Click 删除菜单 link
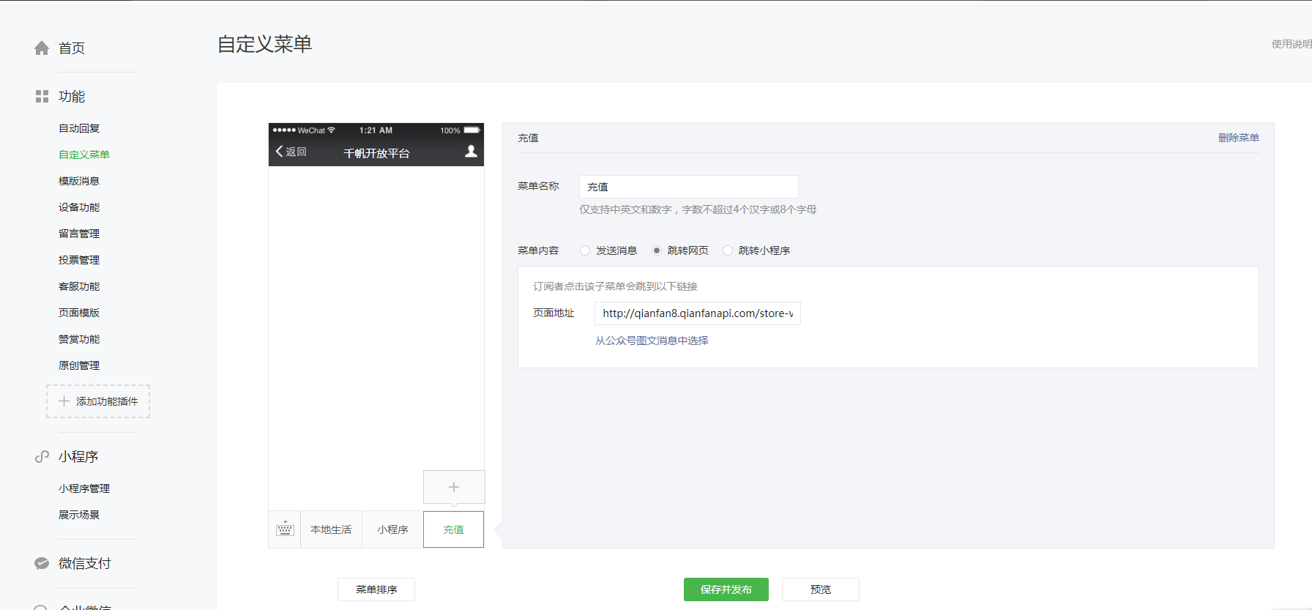The height and width of the screenshot is (610, 1312). [x=1238, y=138]
